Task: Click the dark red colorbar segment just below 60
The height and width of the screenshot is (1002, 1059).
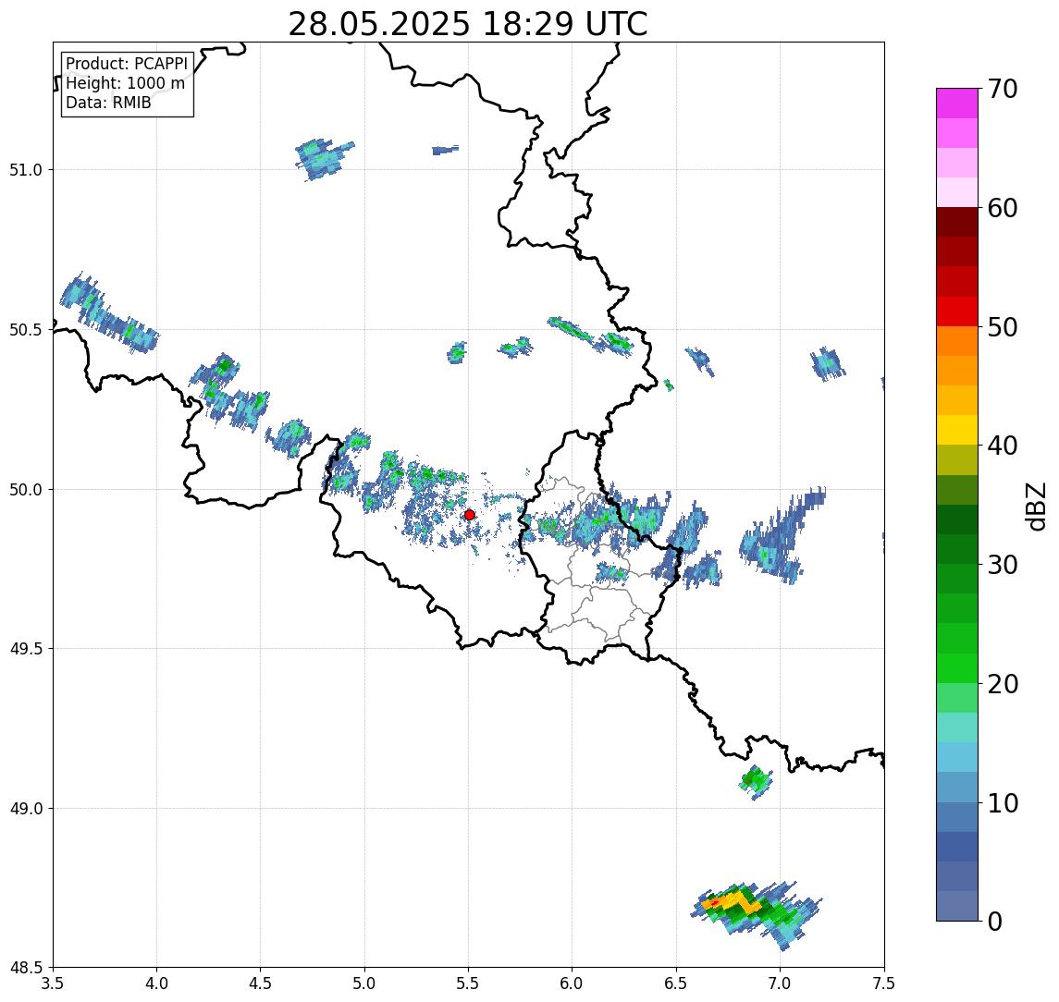Action: point(957,222)
